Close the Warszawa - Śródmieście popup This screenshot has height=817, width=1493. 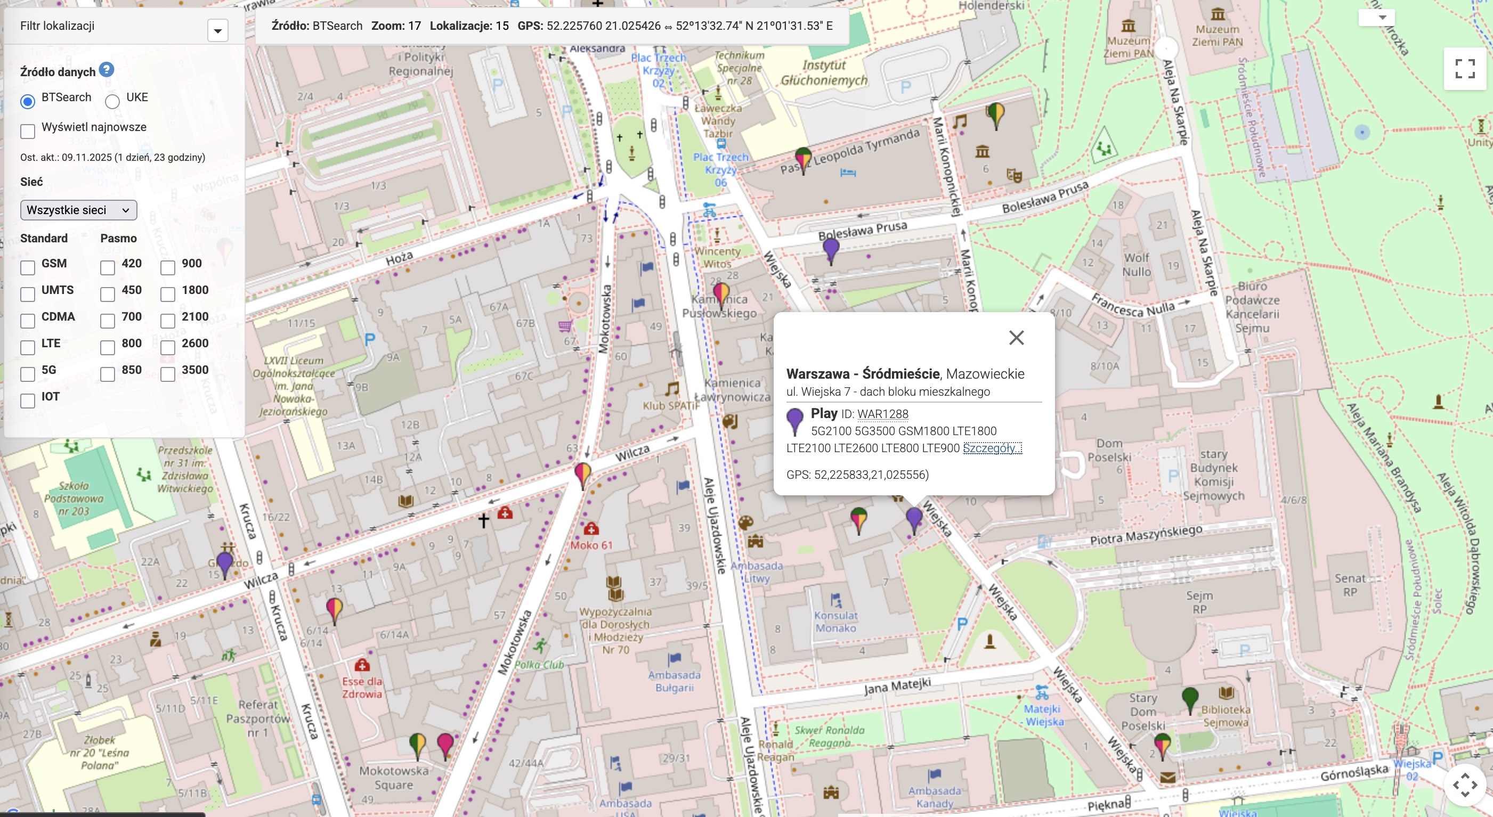click(1016, 337)
